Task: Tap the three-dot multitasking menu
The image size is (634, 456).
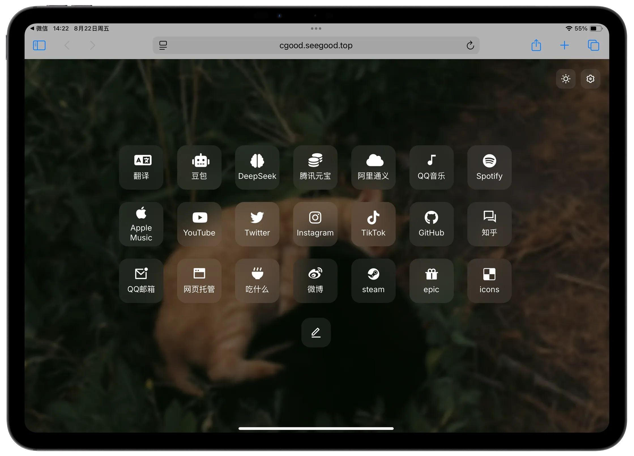Action: click(316, 28)
